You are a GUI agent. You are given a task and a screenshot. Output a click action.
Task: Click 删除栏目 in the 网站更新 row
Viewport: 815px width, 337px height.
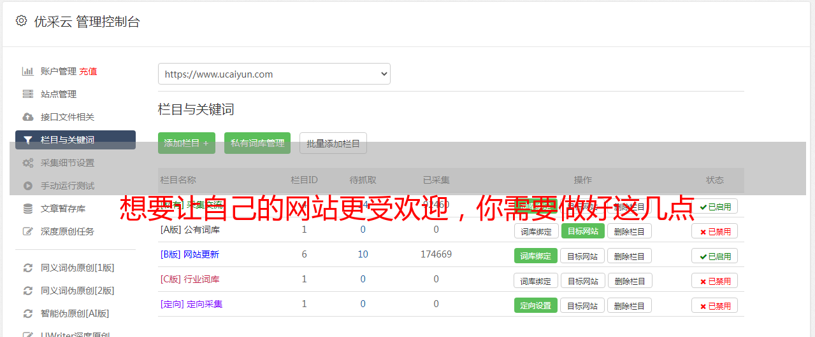click(x=630, y=256)
